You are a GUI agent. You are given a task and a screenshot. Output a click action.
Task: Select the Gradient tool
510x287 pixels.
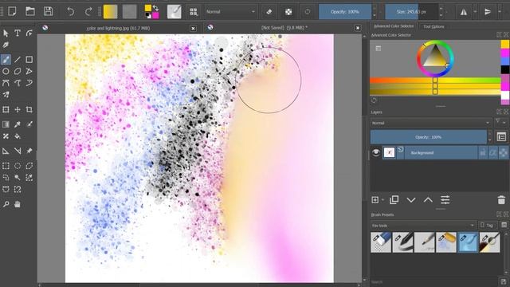coord(6,124)
